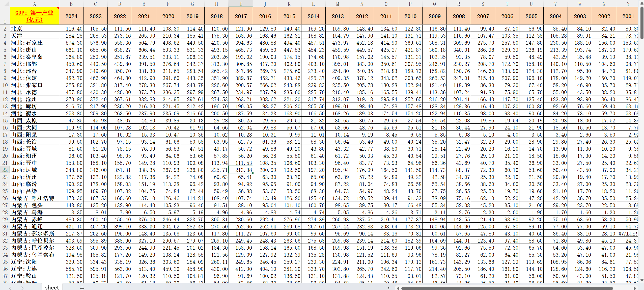Select the #VALUE! error cell

tap(628, 233)
